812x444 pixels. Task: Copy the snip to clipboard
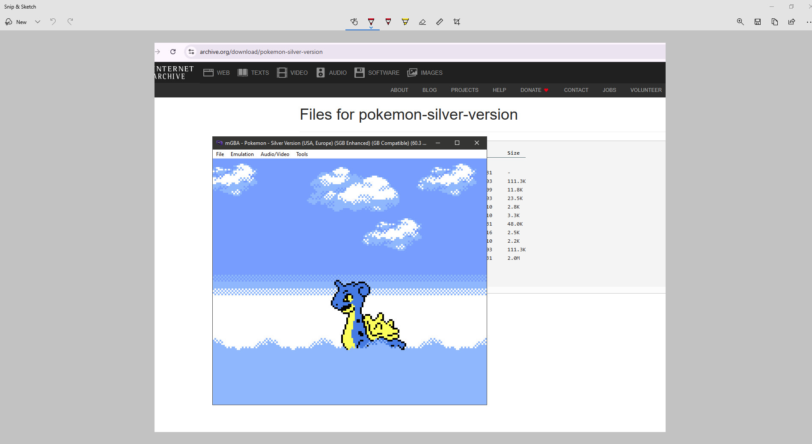tap(775, 22)
